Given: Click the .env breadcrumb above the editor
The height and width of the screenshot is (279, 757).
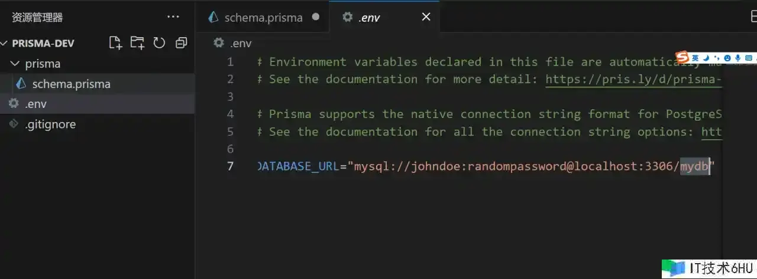Looking at the screenshot, I should (x=240, y=42).
